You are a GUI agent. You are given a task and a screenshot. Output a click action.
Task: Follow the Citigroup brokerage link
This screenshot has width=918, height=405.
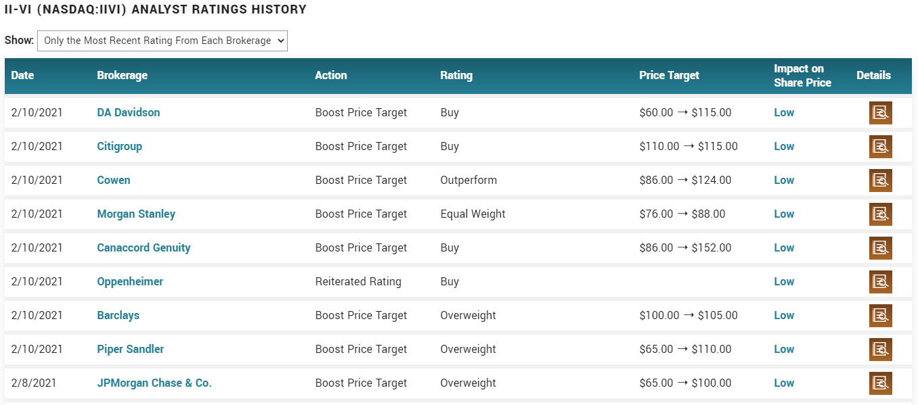(x=120, y=147)
